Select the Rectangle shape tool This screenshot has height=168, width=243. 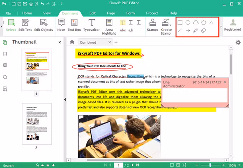[x=180, y=22]
